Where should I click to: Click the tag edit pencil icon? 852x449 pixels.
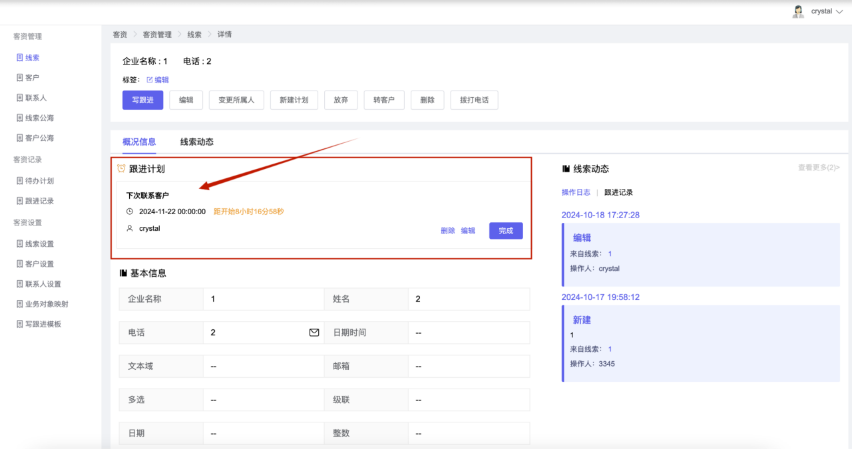(x=149, y=80)
